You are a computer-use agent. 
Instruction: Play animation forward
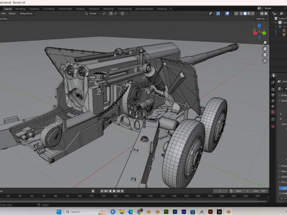114,191
